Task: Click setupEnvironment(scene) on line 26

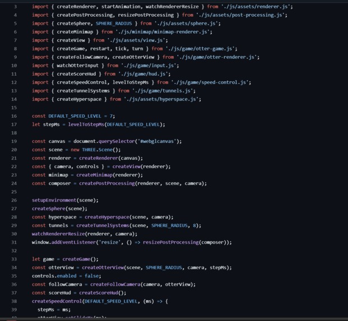Action: click(x=64, y=201)
